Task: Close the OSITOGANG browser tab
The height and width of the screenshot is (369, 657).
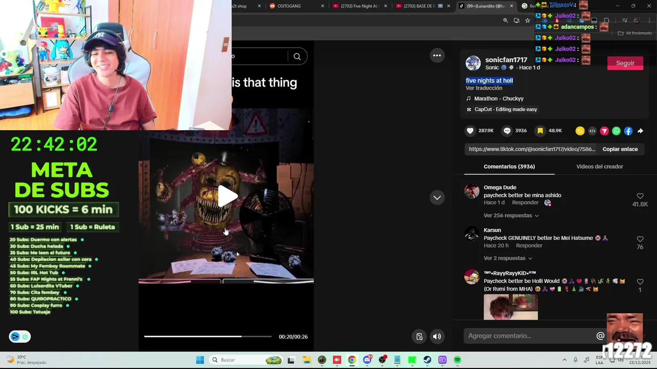Action: pyautogui.click(x=322, y=6)
